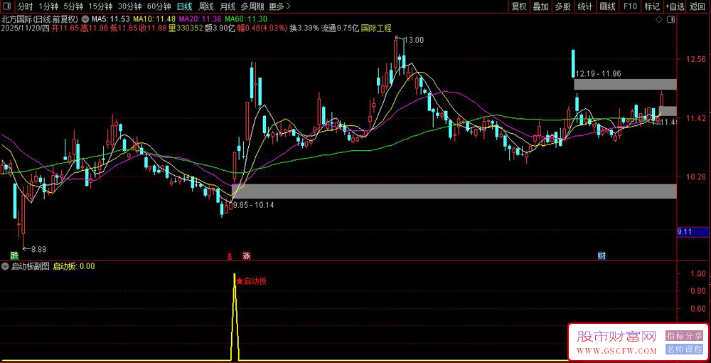The image size is (711, 363).
Task: Click the diamond icon above the chart
Action: pyautogui.click(x=659, y=20)
